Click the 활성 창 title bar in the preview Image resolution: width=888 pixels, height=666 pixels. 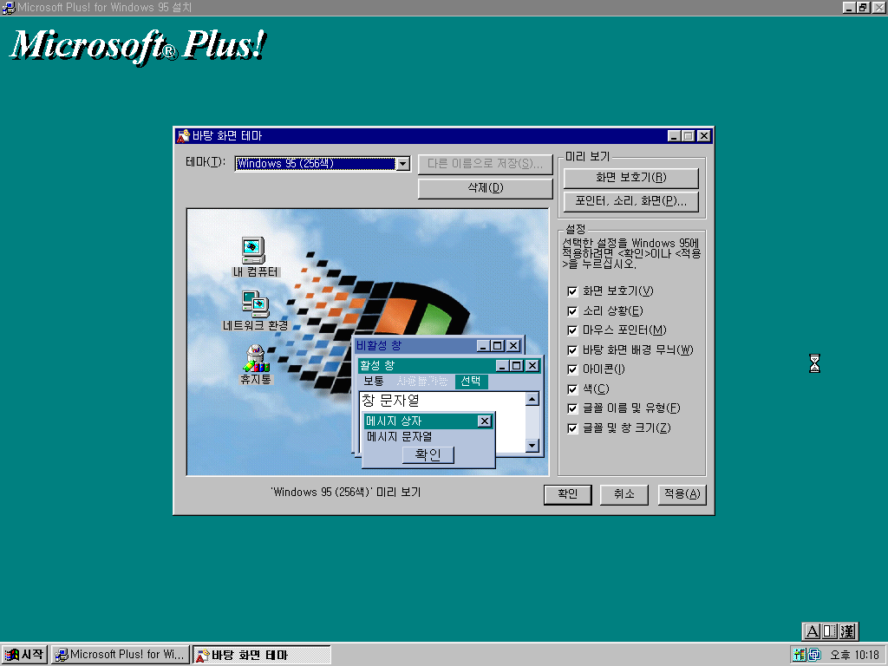(427, 366)
